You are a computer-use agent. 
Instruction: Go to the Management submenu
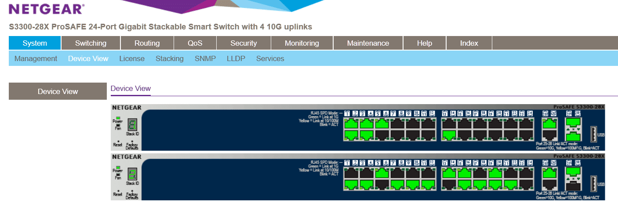point(36,58)
